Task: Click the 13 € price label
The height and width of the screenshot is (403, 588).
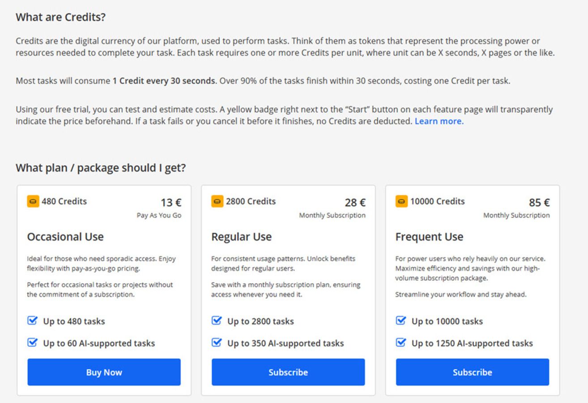Action: point(171,203)
